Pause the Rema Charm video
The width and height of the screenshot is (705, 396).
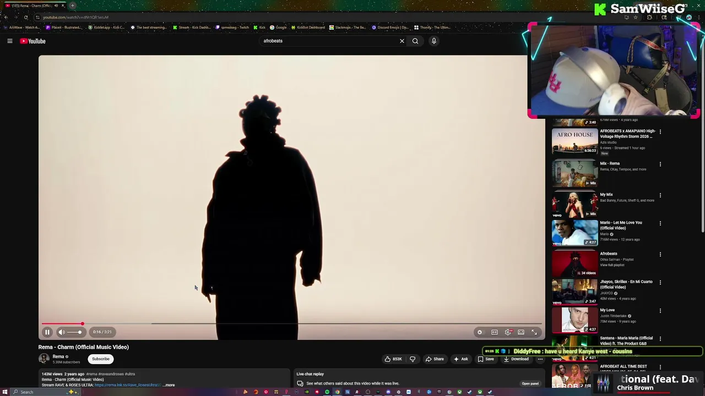(x=47, y=332)
